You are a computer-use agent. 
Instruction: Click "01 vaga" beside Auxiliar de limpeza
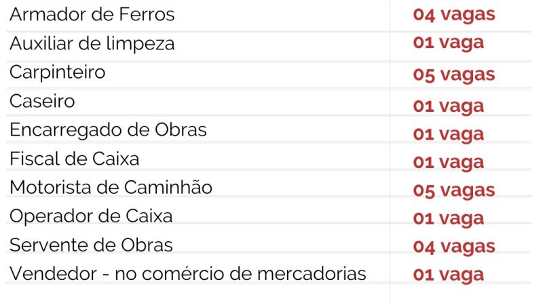(448, 43)
